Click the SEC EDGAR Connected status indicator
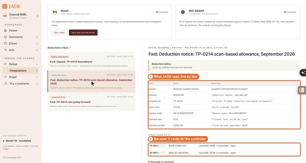The height and width of the screenshot is (163, 306). [290, 12]
